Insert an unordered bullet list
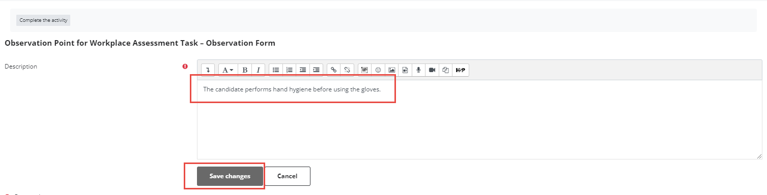This screenshot has height=195, width=767. 276,70
